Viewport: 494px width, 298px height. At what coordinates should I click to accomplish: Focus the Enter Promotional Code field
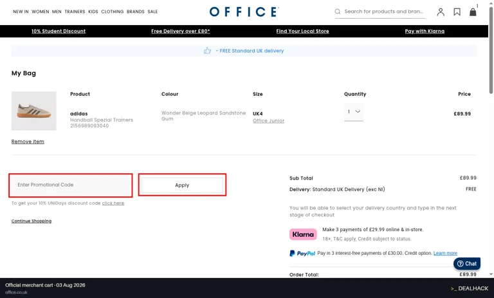[x=71, y=185]
